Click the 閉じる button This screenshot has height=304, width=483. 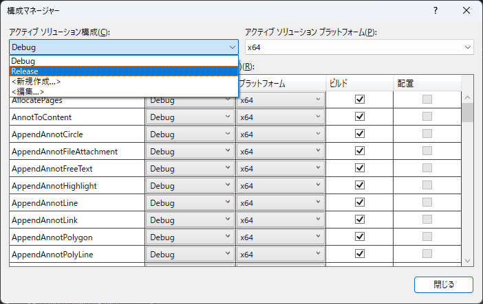[443, 284]
